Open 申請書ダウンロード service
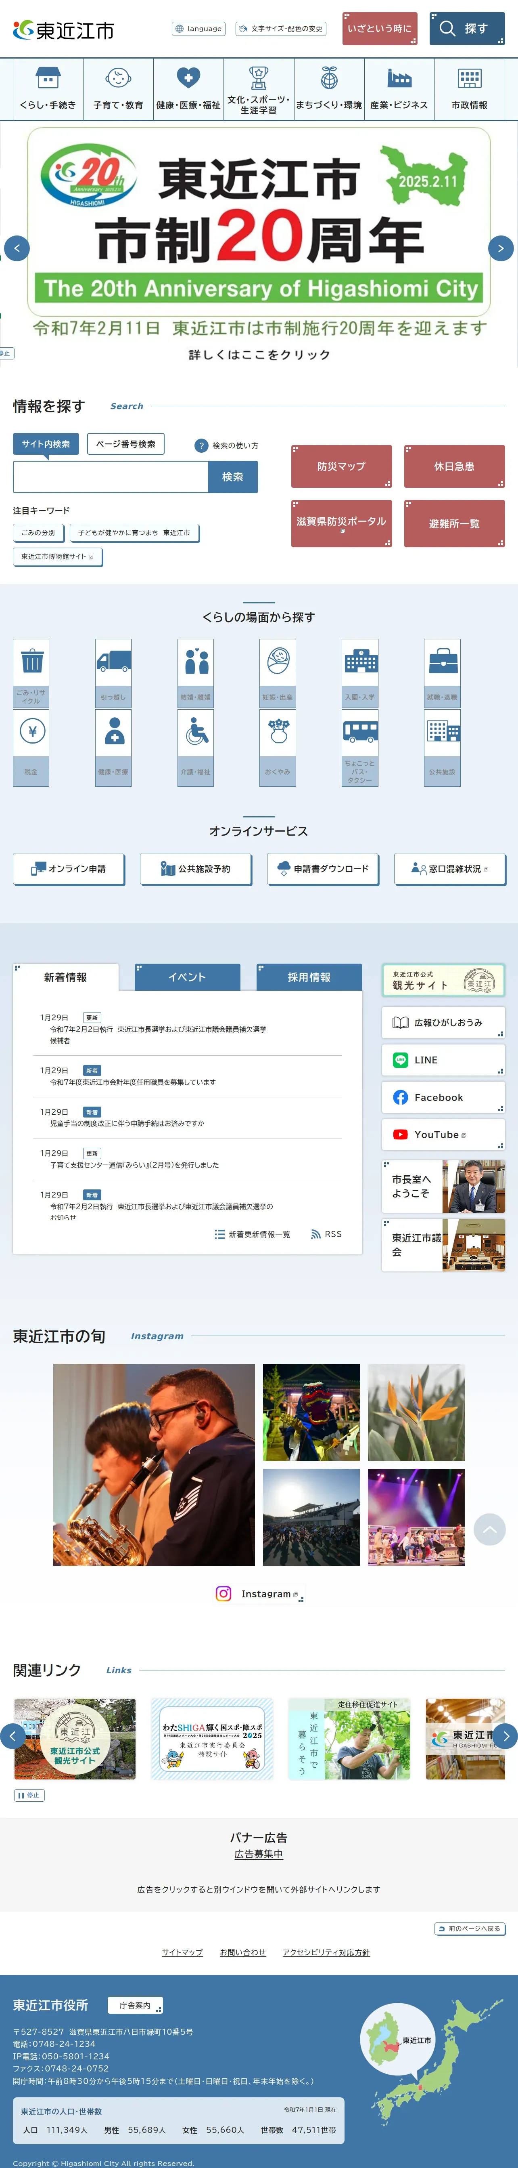This screenshot has width=518, height=2168. (323, 870)
